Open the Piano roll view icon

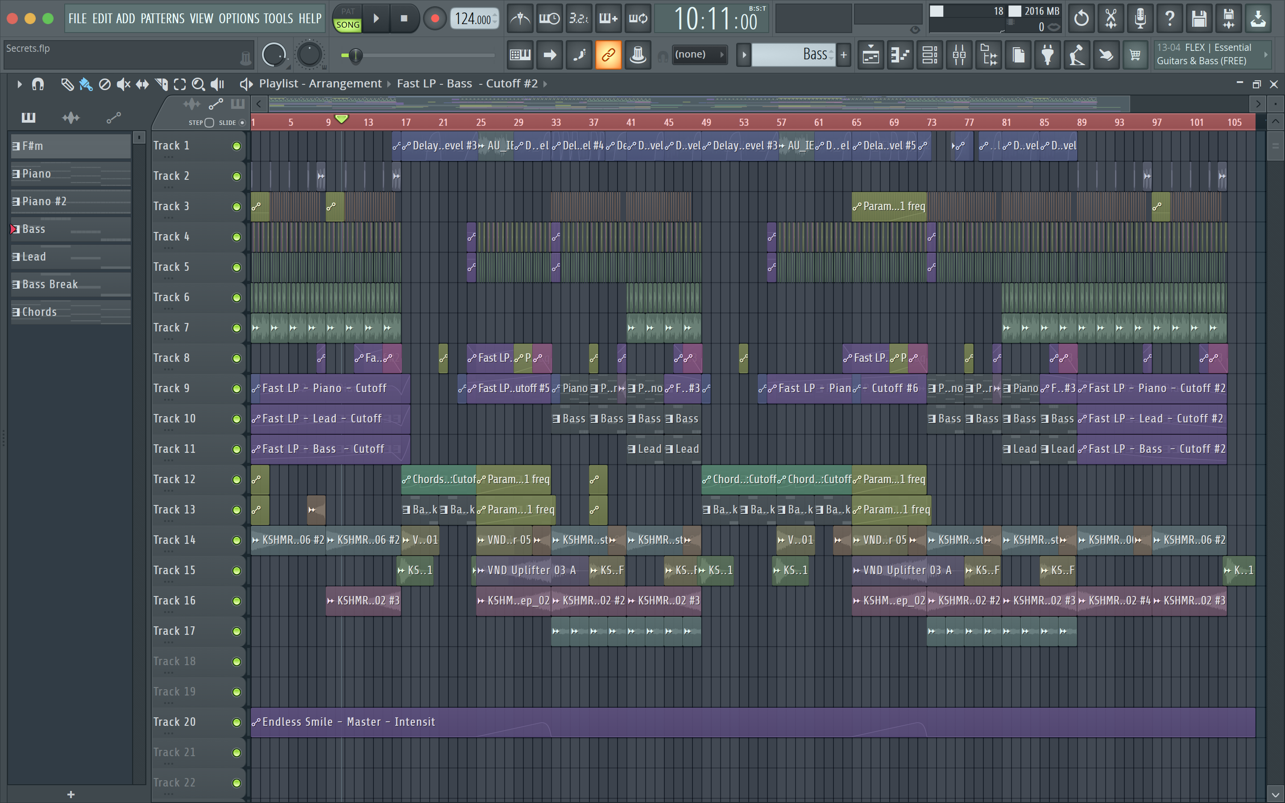pos(900,55)
